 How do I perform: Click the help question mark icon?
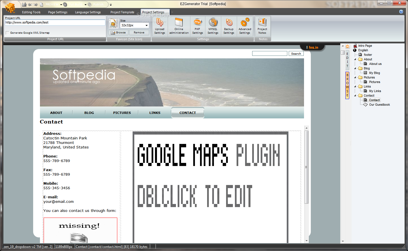tap(401, 12)
